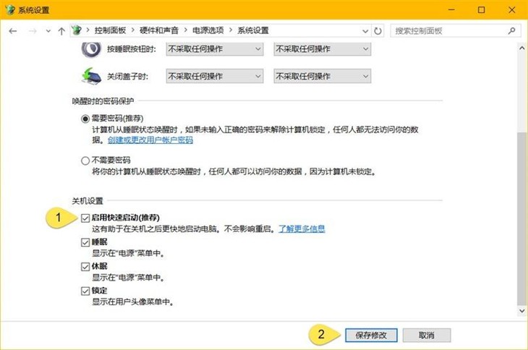Go up one level with up arrow

pos(61,31)
